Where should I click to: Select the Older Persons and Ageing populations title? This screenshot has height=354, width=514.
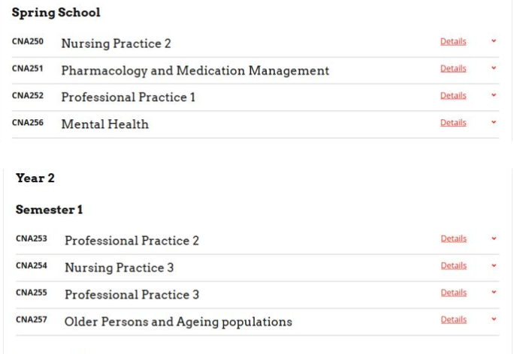(x=178, y=322)
